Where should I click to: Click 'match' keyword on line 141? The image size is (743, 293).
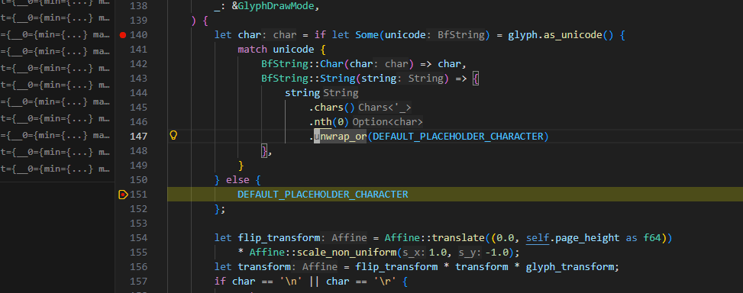[252, 50]
